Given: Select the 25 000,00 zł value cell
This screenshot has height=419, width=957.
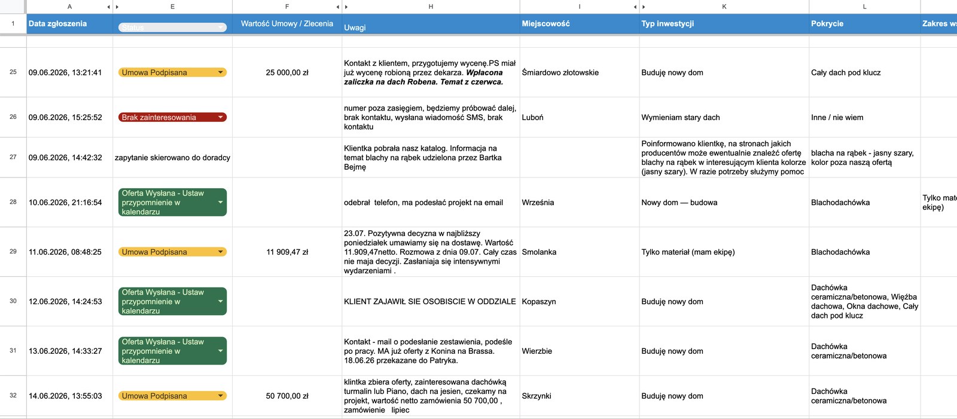Looking at the screenshot, I should tap(287, 72).
